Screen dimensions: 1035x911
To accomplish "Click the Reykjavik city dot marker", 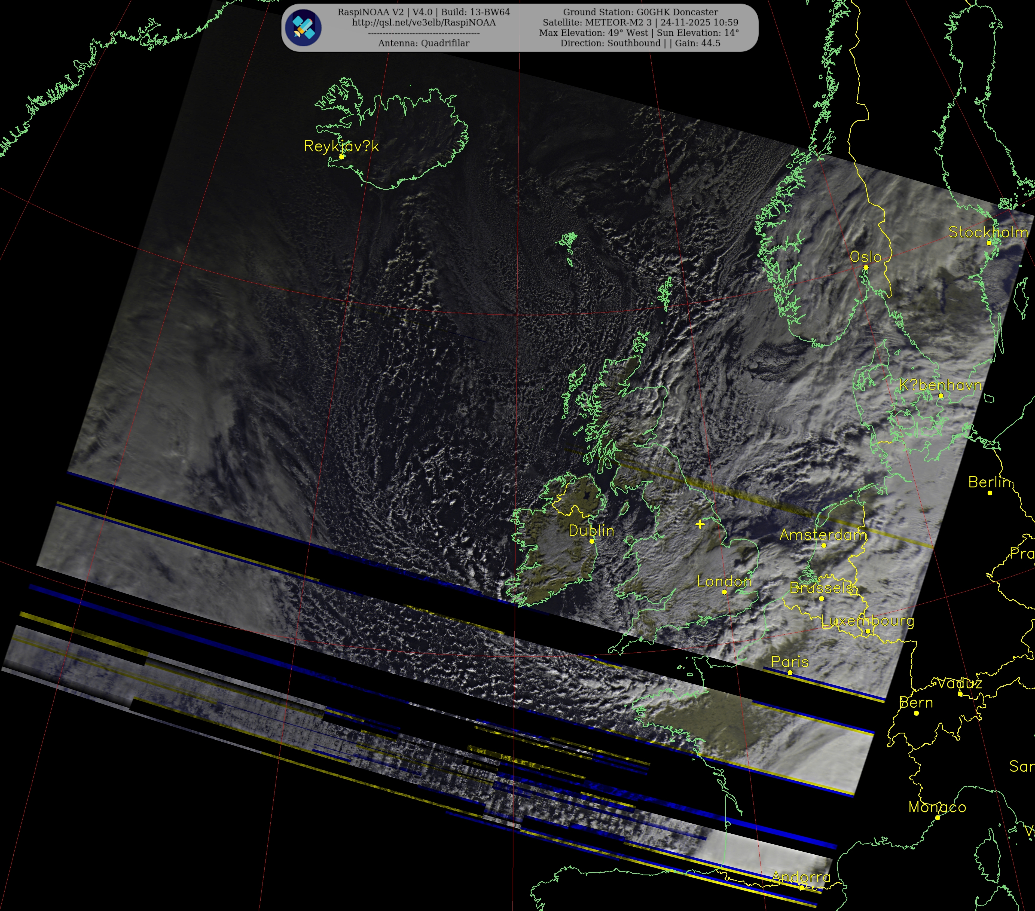I will [x=342, y=157].
